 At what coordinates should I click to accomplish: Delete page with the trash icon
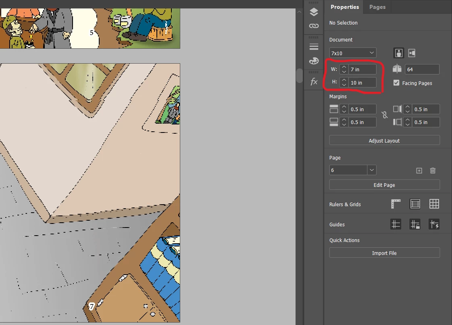tap(433, 171)
